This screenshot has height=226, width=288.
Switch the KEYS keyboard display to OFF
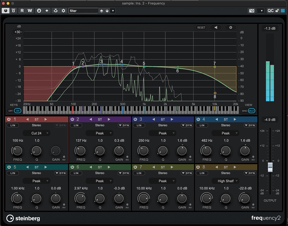click(10, 111)
